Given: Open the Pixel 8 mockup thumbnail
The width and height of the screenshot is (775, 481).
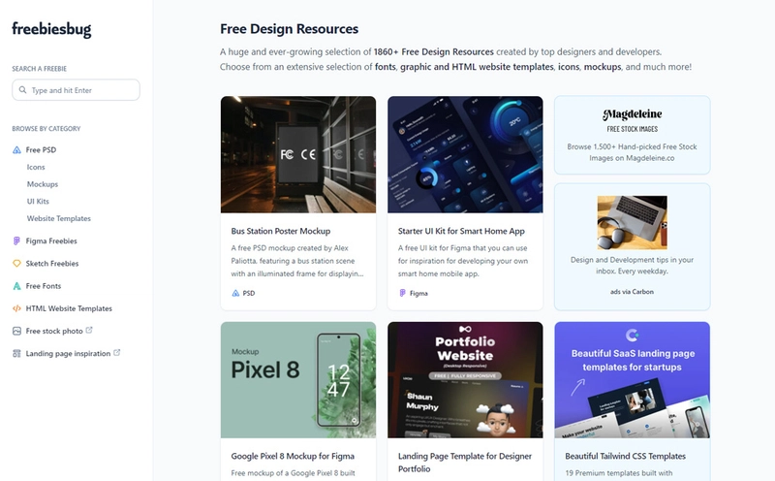Looking at the screenshot, I should point(298,380).
